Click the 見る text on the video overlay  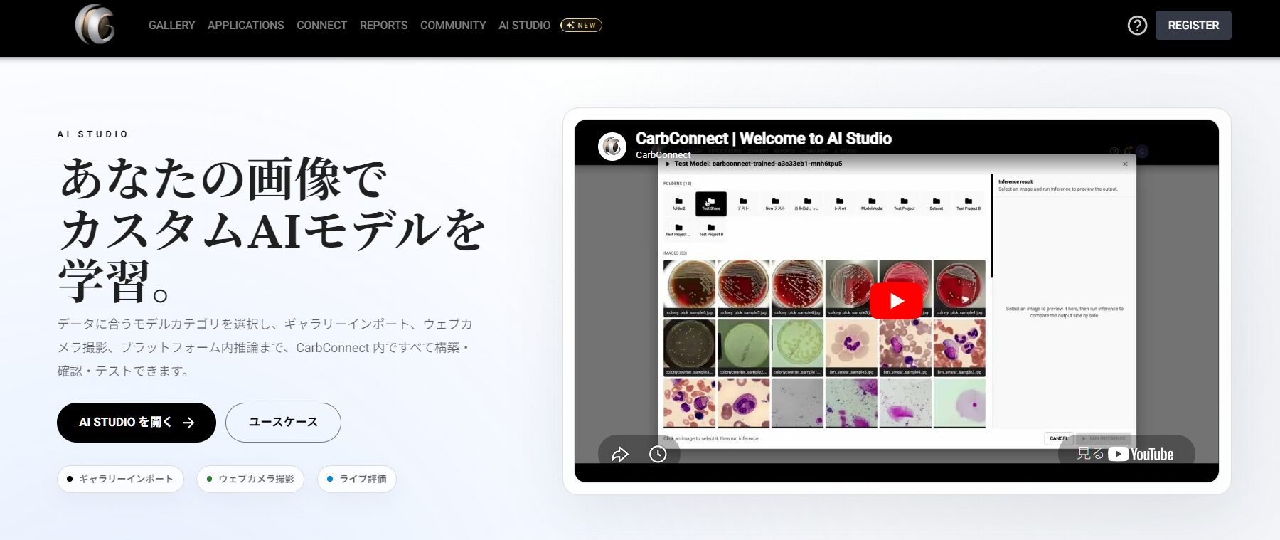pyautogui.click(x=1090, y=454)
